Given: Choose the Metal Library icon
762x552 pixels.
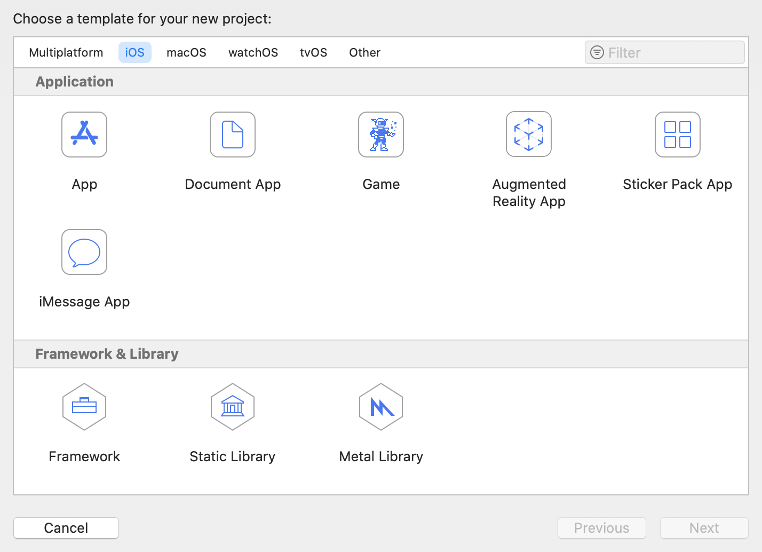Looking at the screenshot, I should pyautogui.click(x=381, y=407).
